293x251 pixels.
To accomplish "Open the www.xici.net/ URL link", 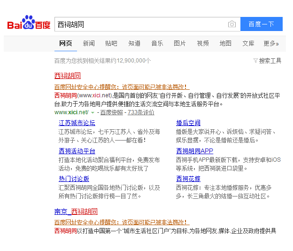I will click(x=71, y=112).
